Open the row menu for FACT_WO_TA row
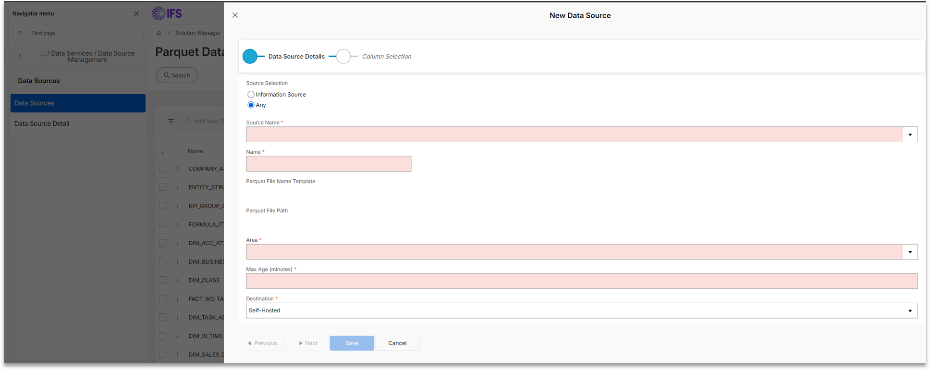This screenshot has width=930, height=370. point(177,299)
